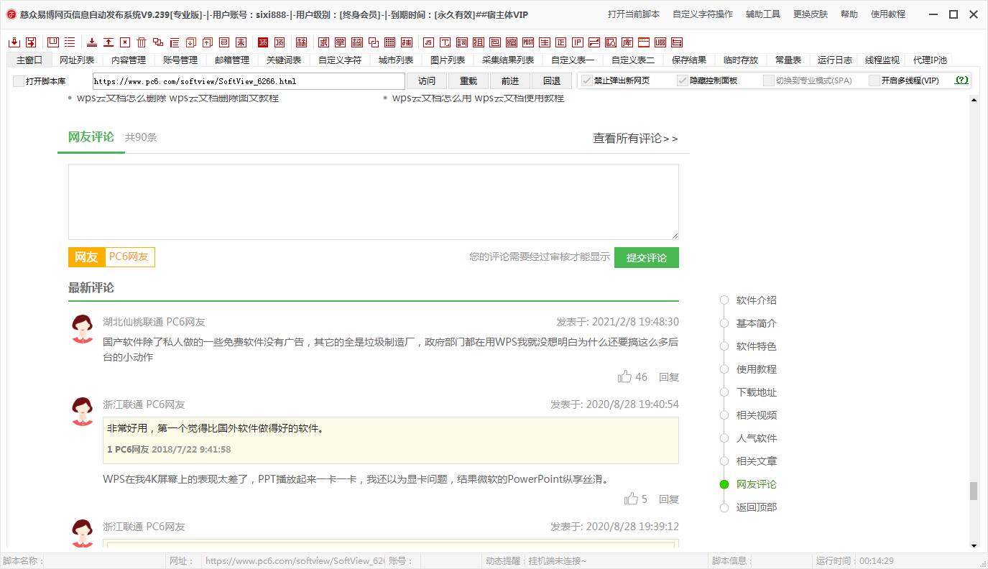Click the URL address input field
Image resolution: width=988 pixels, height=569 pixels.
pyautogui.click(x=249, y=81)
